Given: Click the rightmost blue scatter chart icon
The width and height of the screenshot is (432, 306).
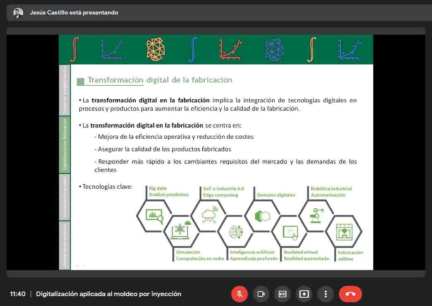Looking at the screenshot, I should pos(349,50).
